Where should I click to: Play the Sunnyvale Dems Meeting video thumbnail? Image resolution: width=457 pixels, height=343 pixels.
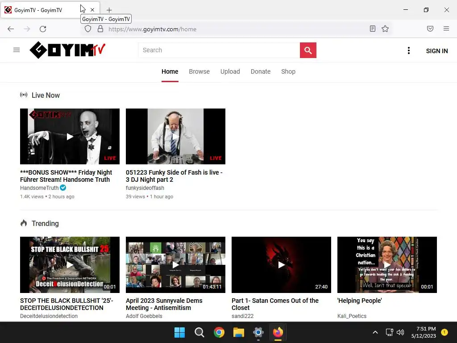point(175,265)
